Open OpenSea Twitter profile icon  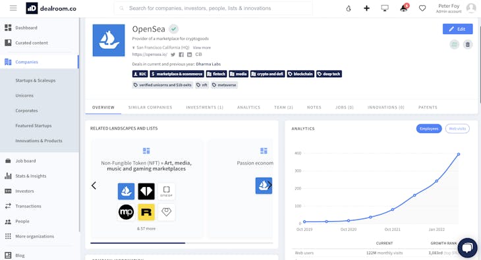click(173, 55)
